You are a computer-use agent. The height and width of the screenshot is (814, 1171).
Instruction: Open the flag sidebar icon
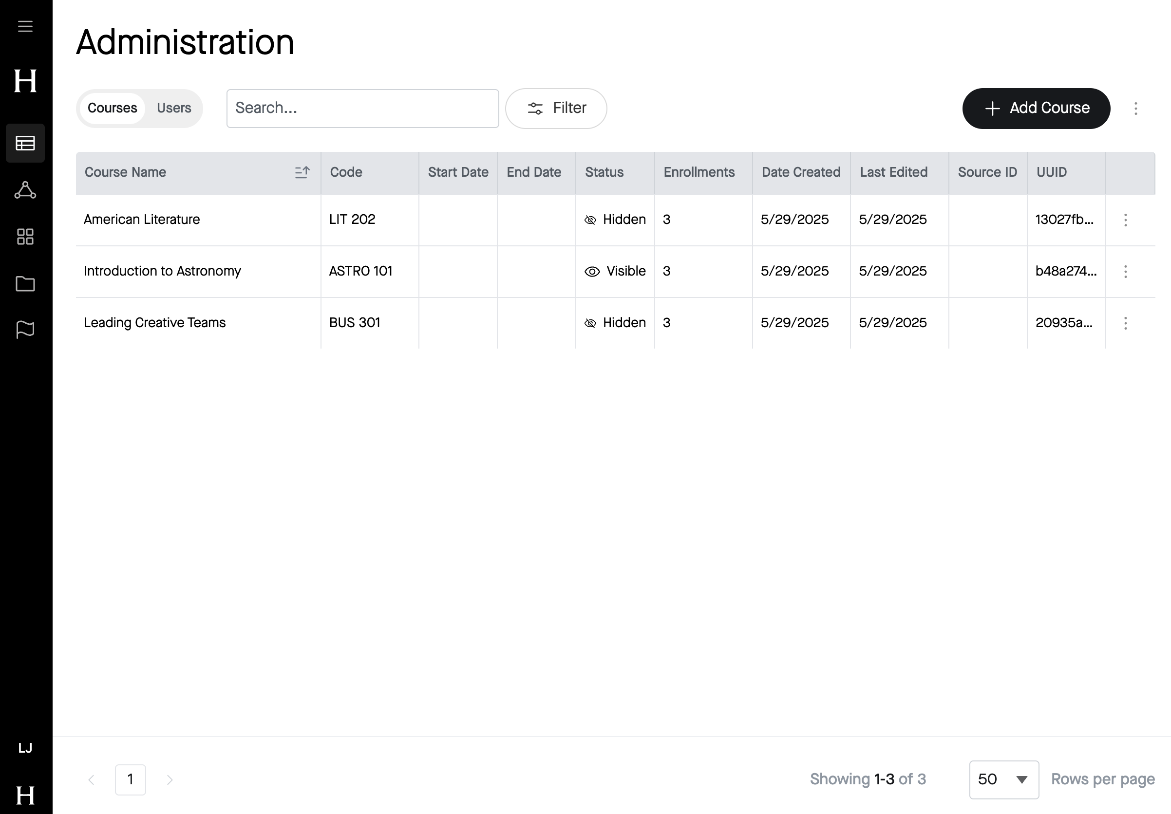click(x=25, y=329)
